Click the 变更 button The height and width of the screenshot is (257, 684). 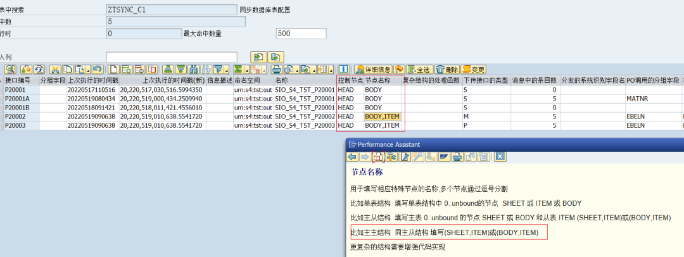[474, 70]
